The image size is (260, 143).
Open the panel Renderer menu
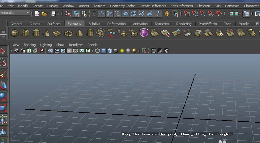pos(76,45)
